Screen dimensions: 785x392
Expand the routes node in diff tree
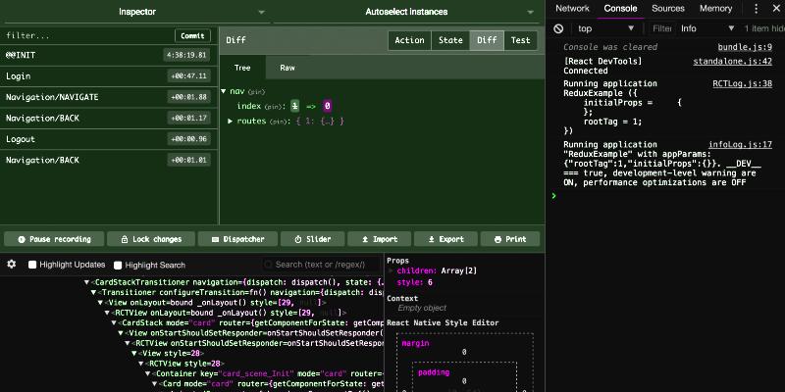(x=231, y=121)
